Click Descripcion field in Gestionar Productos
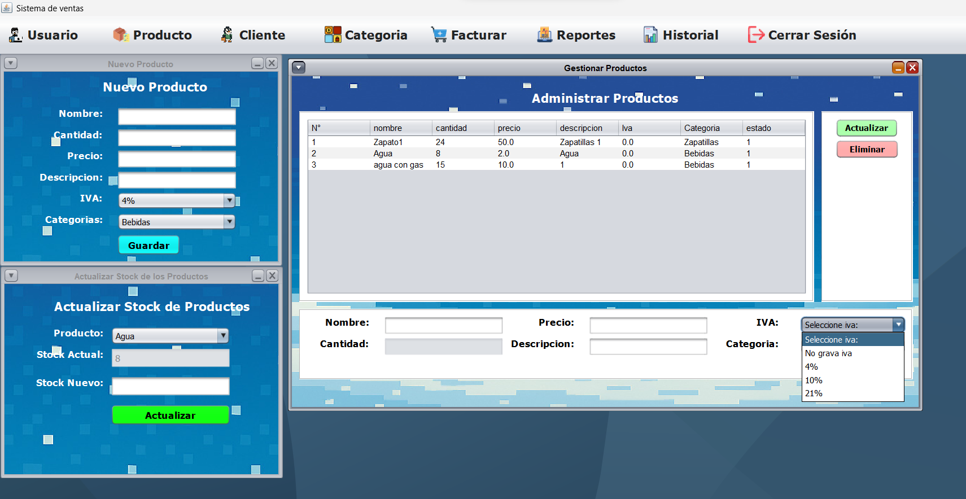Screen dimensions: 966x499 click(x=648, y=347)
